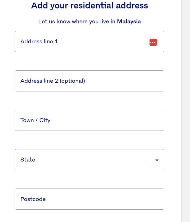
Task: Click the Add your residential address heading
Action: click(x=90, y=6)
